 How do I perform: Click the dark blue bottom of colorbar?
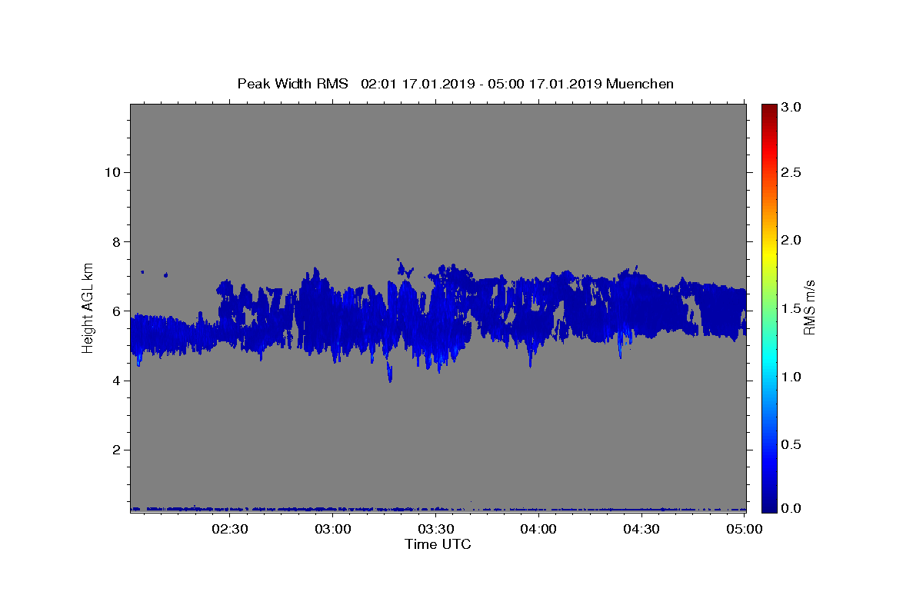[x=769, y=504]
